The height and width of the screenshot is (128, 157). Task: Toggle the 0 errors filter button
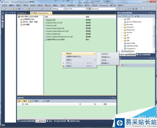[23, 101]
